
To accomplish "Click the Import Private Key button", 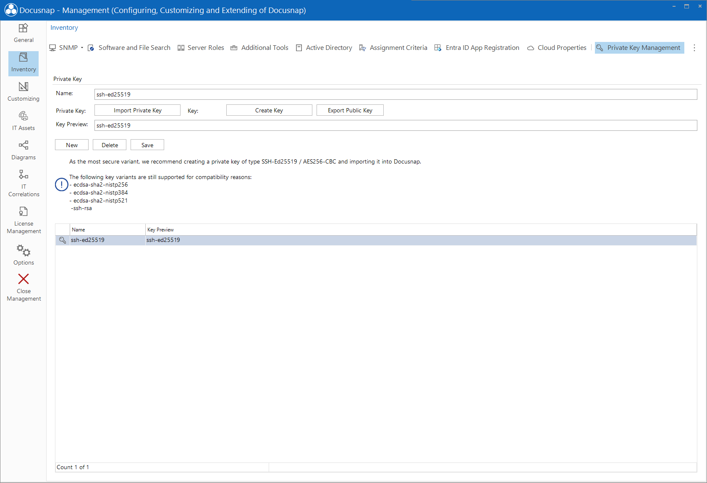I will (x=137, y=110).
